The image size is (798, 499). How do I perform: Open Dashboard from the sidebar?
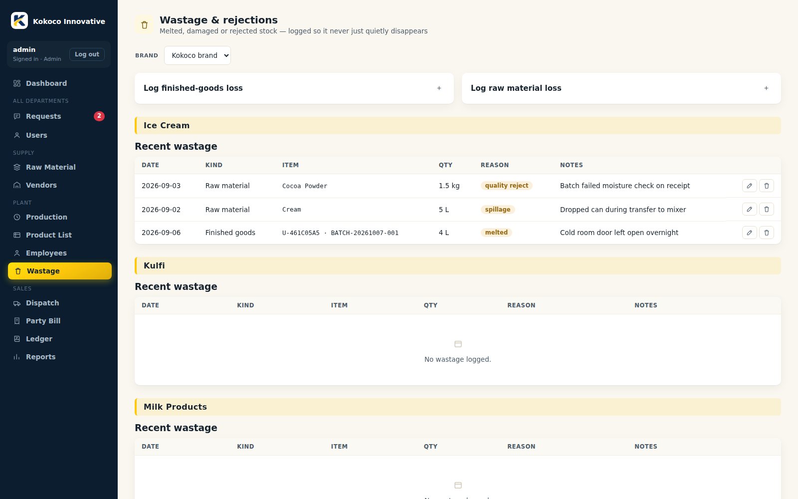tap(59, 83)
